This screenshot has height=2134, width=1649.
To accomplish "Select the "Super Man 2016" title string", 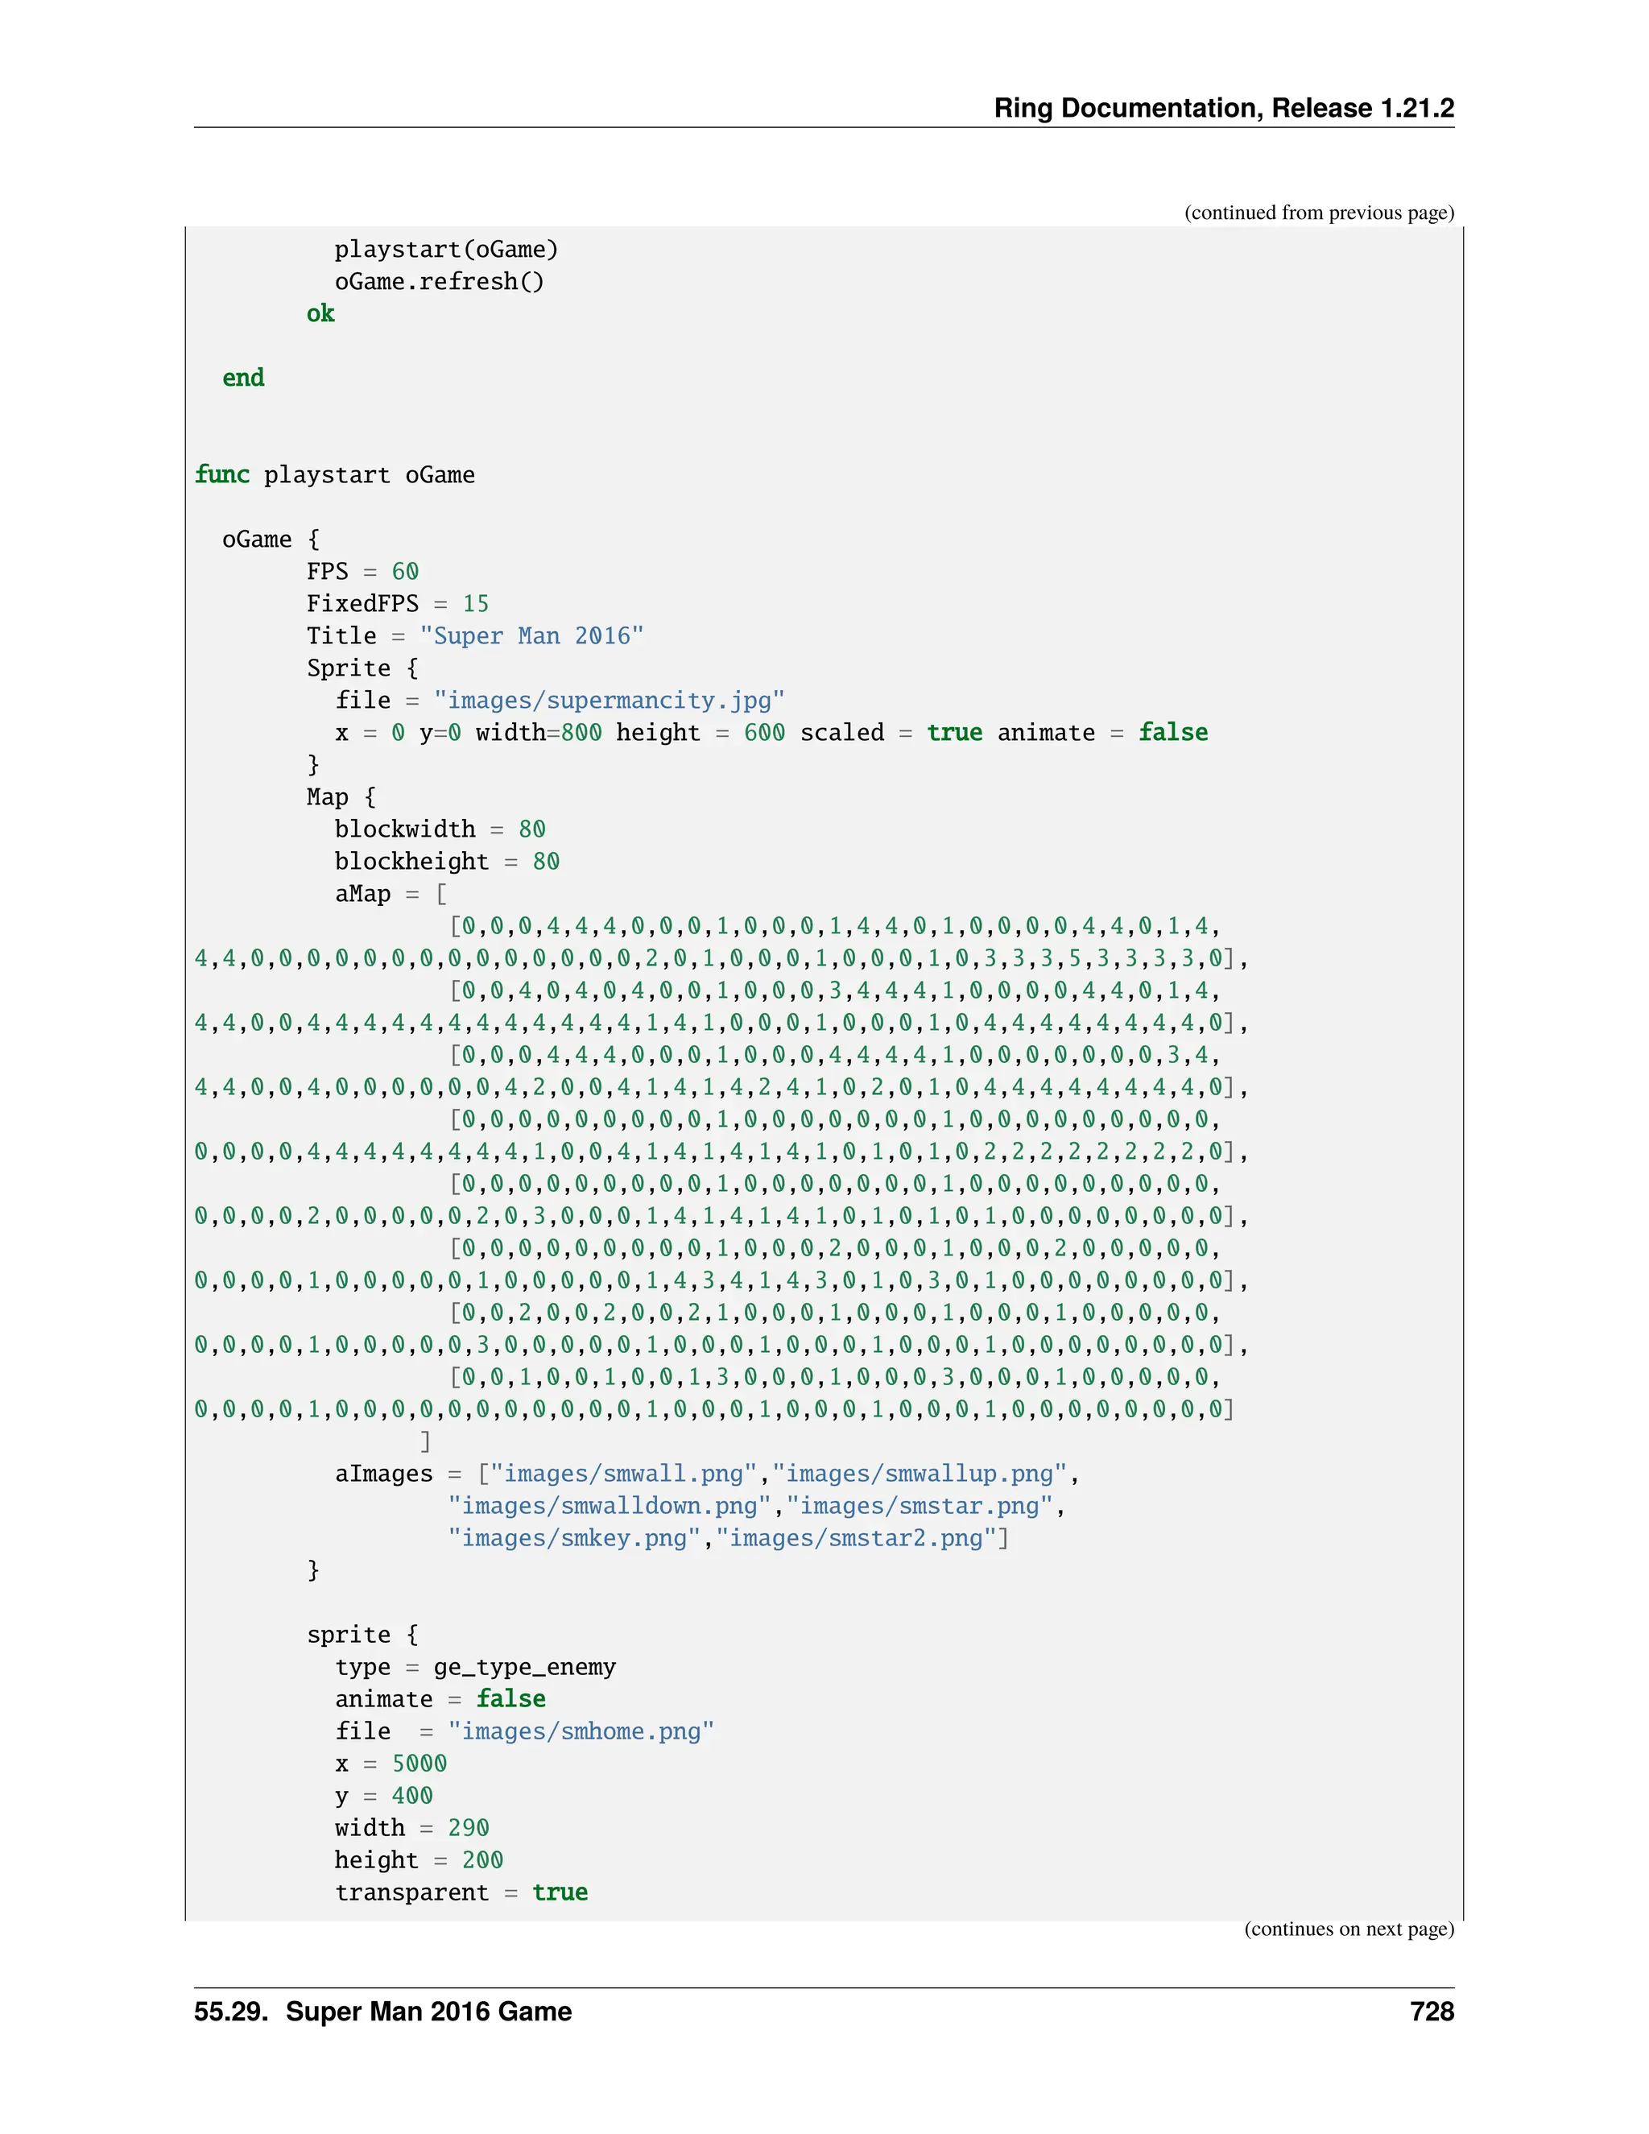I will point(531,636).
